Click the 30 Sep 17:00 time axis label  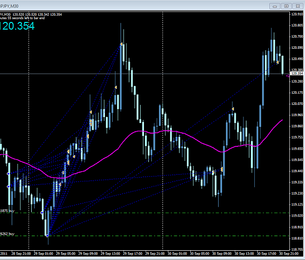click(x=266, y=254)
